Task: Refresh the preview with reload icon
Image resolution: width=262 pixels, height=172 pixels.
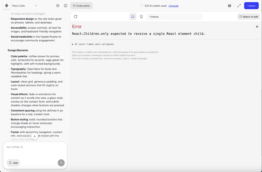Action: pyautogui.click(x=76, y=17)
